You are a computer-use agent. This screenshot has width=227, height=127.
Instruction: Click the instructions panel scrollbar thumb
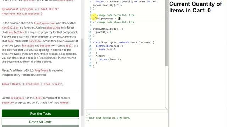pos(82,77)
